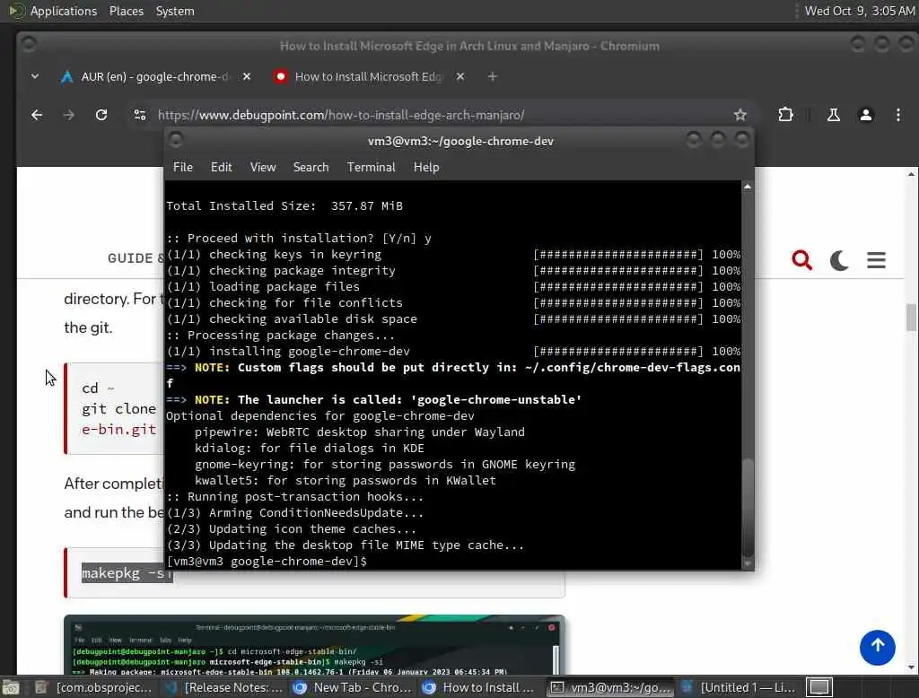Open the System menu
This screenshot has width=919, height=698.
[x=175, y=11]
